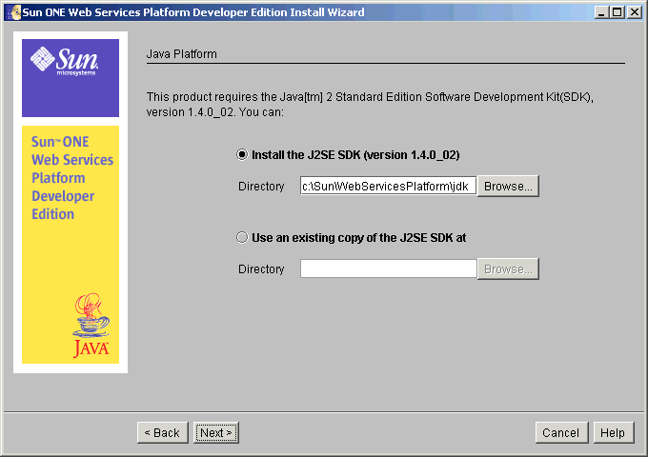648x457 pixels.
Task: Click the 'Use an existing copy' option label
Action: click(x=358, y=238)
